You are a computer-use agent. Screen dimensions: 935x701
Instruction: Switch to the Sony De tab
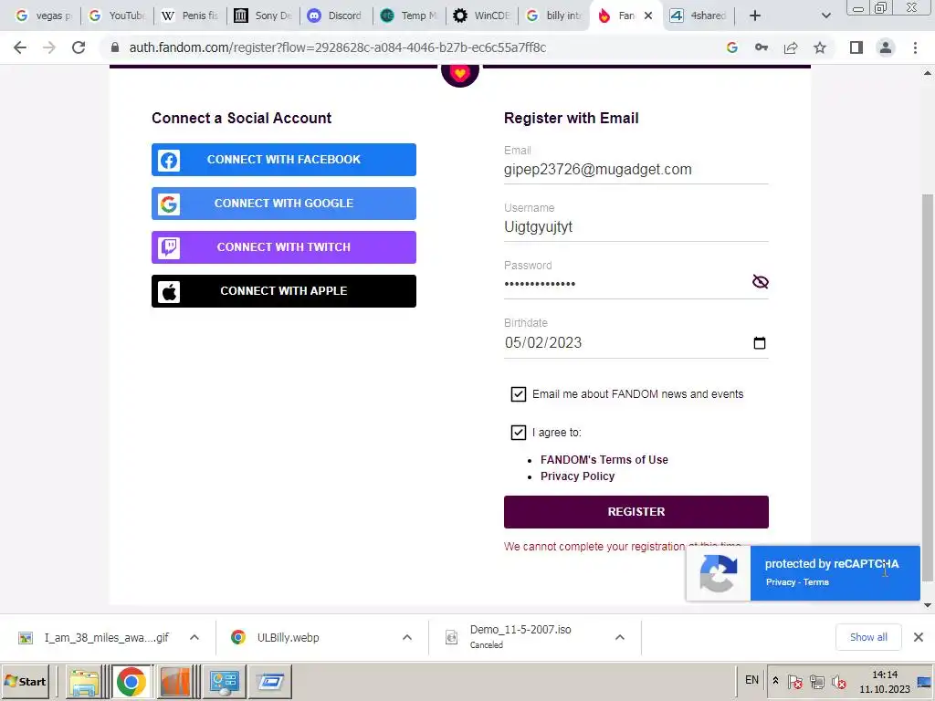[x=264, y=16]
